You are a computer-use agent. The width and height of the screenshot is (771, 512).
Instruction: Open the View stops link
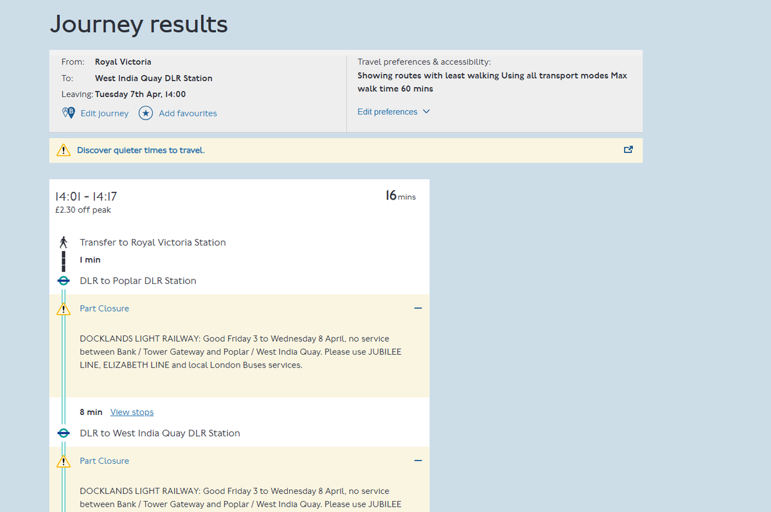[x=132, y=412]
